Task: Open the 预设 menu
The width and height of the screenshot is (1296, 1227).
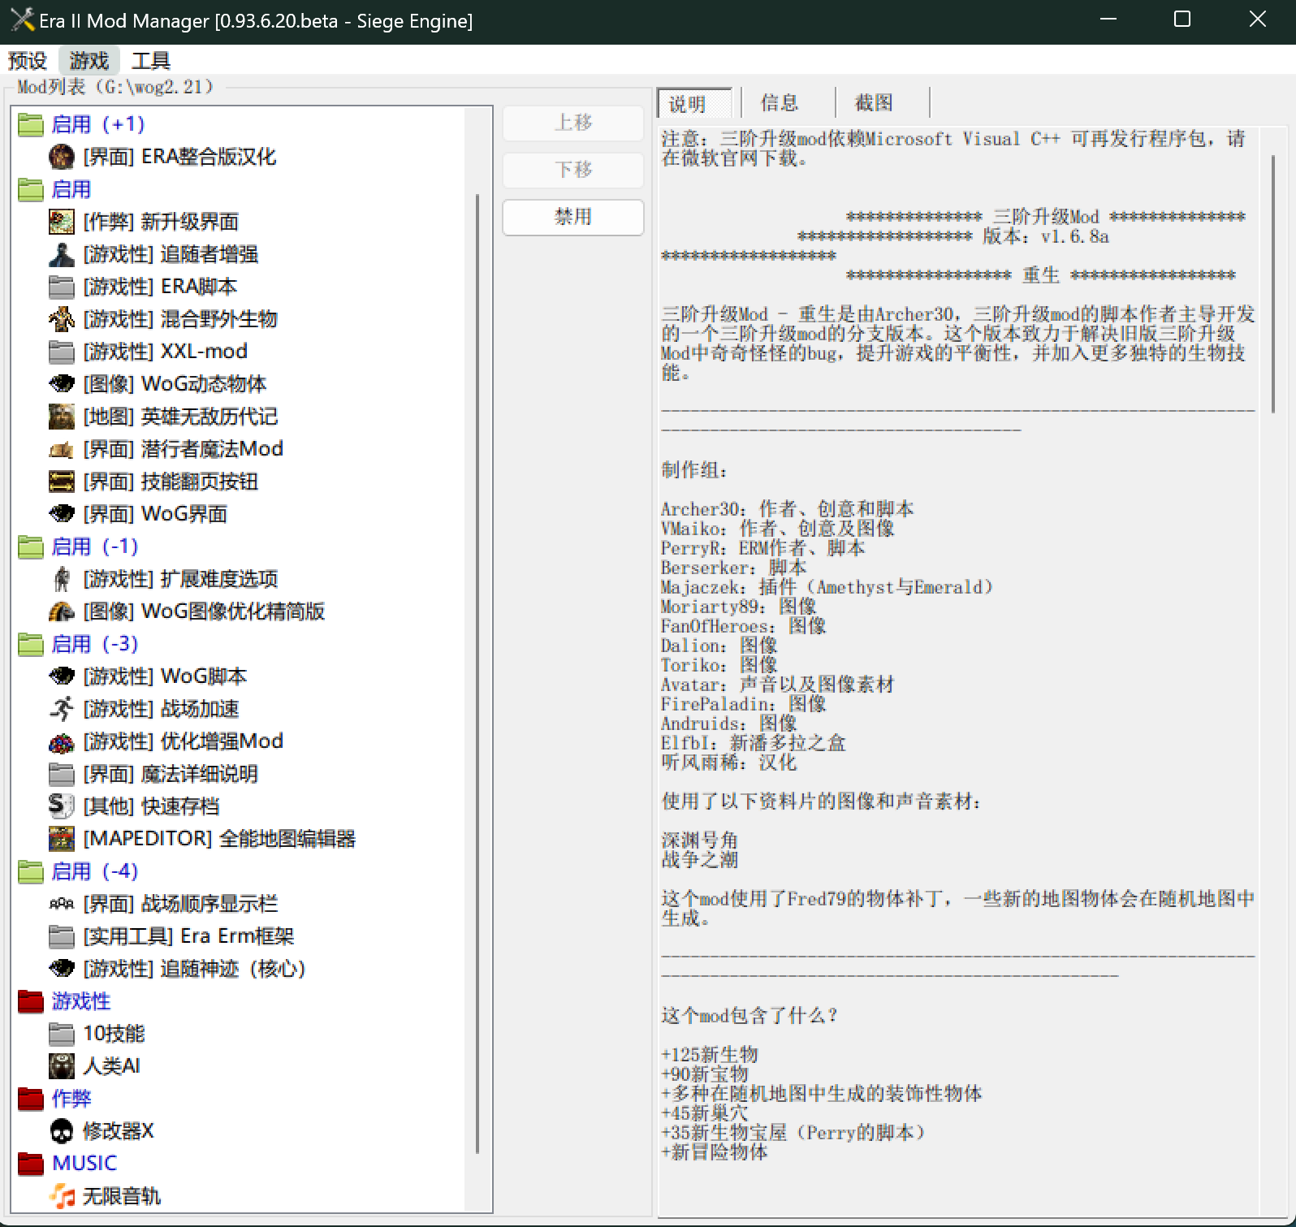Action: coord(28,61)
